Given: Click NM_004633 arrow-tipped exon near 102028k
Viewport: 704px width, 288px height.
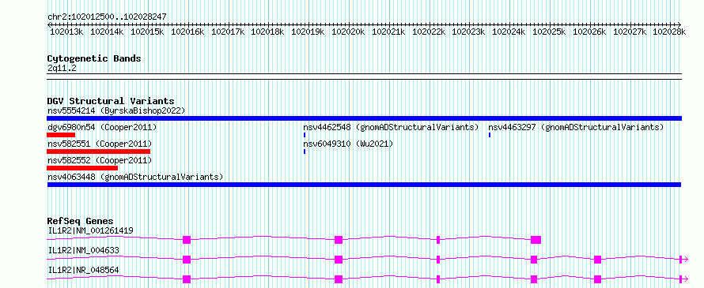Looking at the screenshot, I should pyautogui.click(x=680, y=260).
